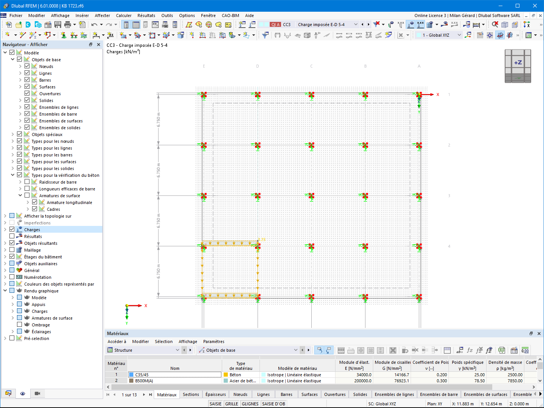Image resolution: width=544 pixels, height=408 pixels.
Task: Click the new nodal support icon
Action: pos(63,35)
